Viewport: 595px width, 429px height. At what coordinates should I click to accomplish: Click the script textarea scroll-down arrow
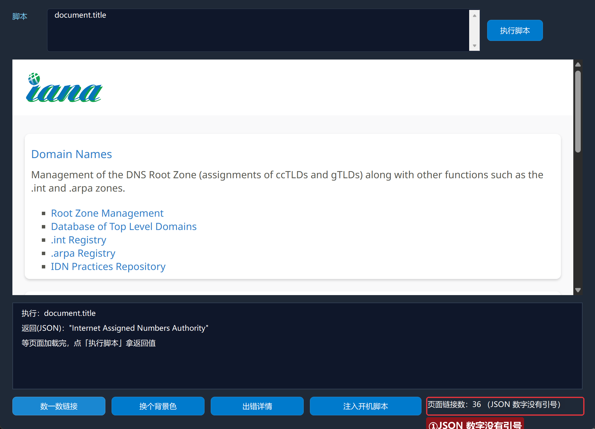point(474,46)
